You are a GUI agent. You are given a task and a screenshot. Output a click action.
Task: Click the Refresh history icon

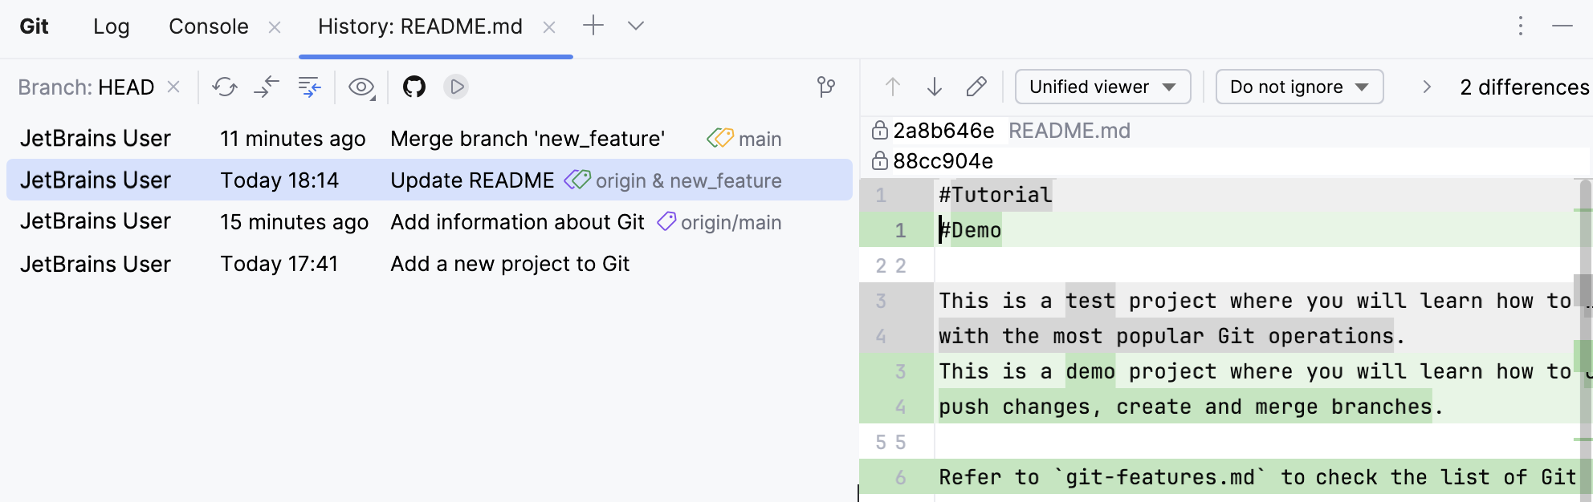(224, 87)
